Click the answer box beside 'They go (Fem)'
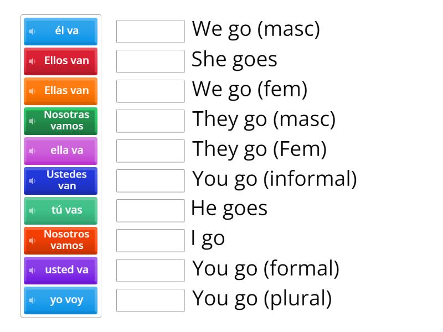This screenshot has width=443, height=332. 150,151
